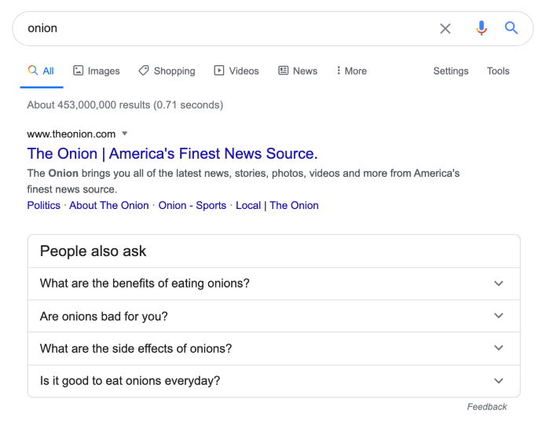
Task: Open the Videos results tab
Action: tap(236, 71)
